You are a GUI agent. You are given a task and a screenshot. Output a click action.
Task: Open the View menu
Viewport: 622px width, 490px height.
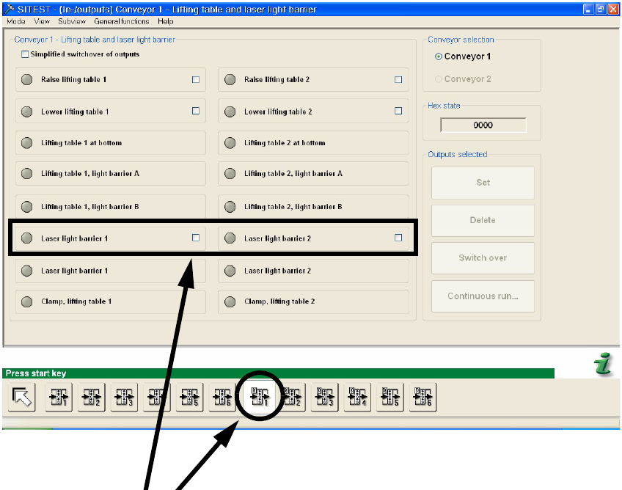tap(42, 21)
